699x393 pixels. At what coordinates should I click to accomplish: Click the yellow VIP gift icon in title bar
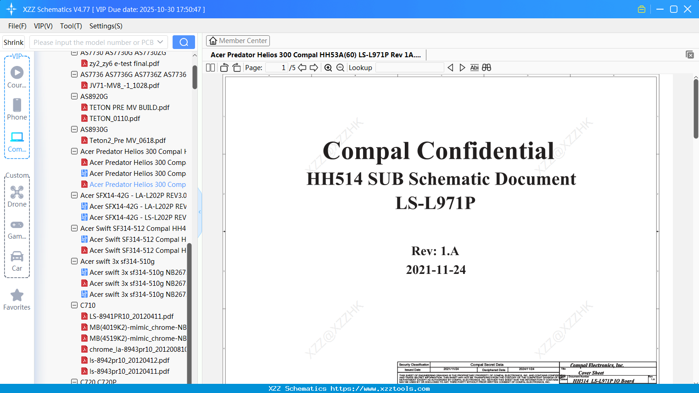(x=642, y=9)
